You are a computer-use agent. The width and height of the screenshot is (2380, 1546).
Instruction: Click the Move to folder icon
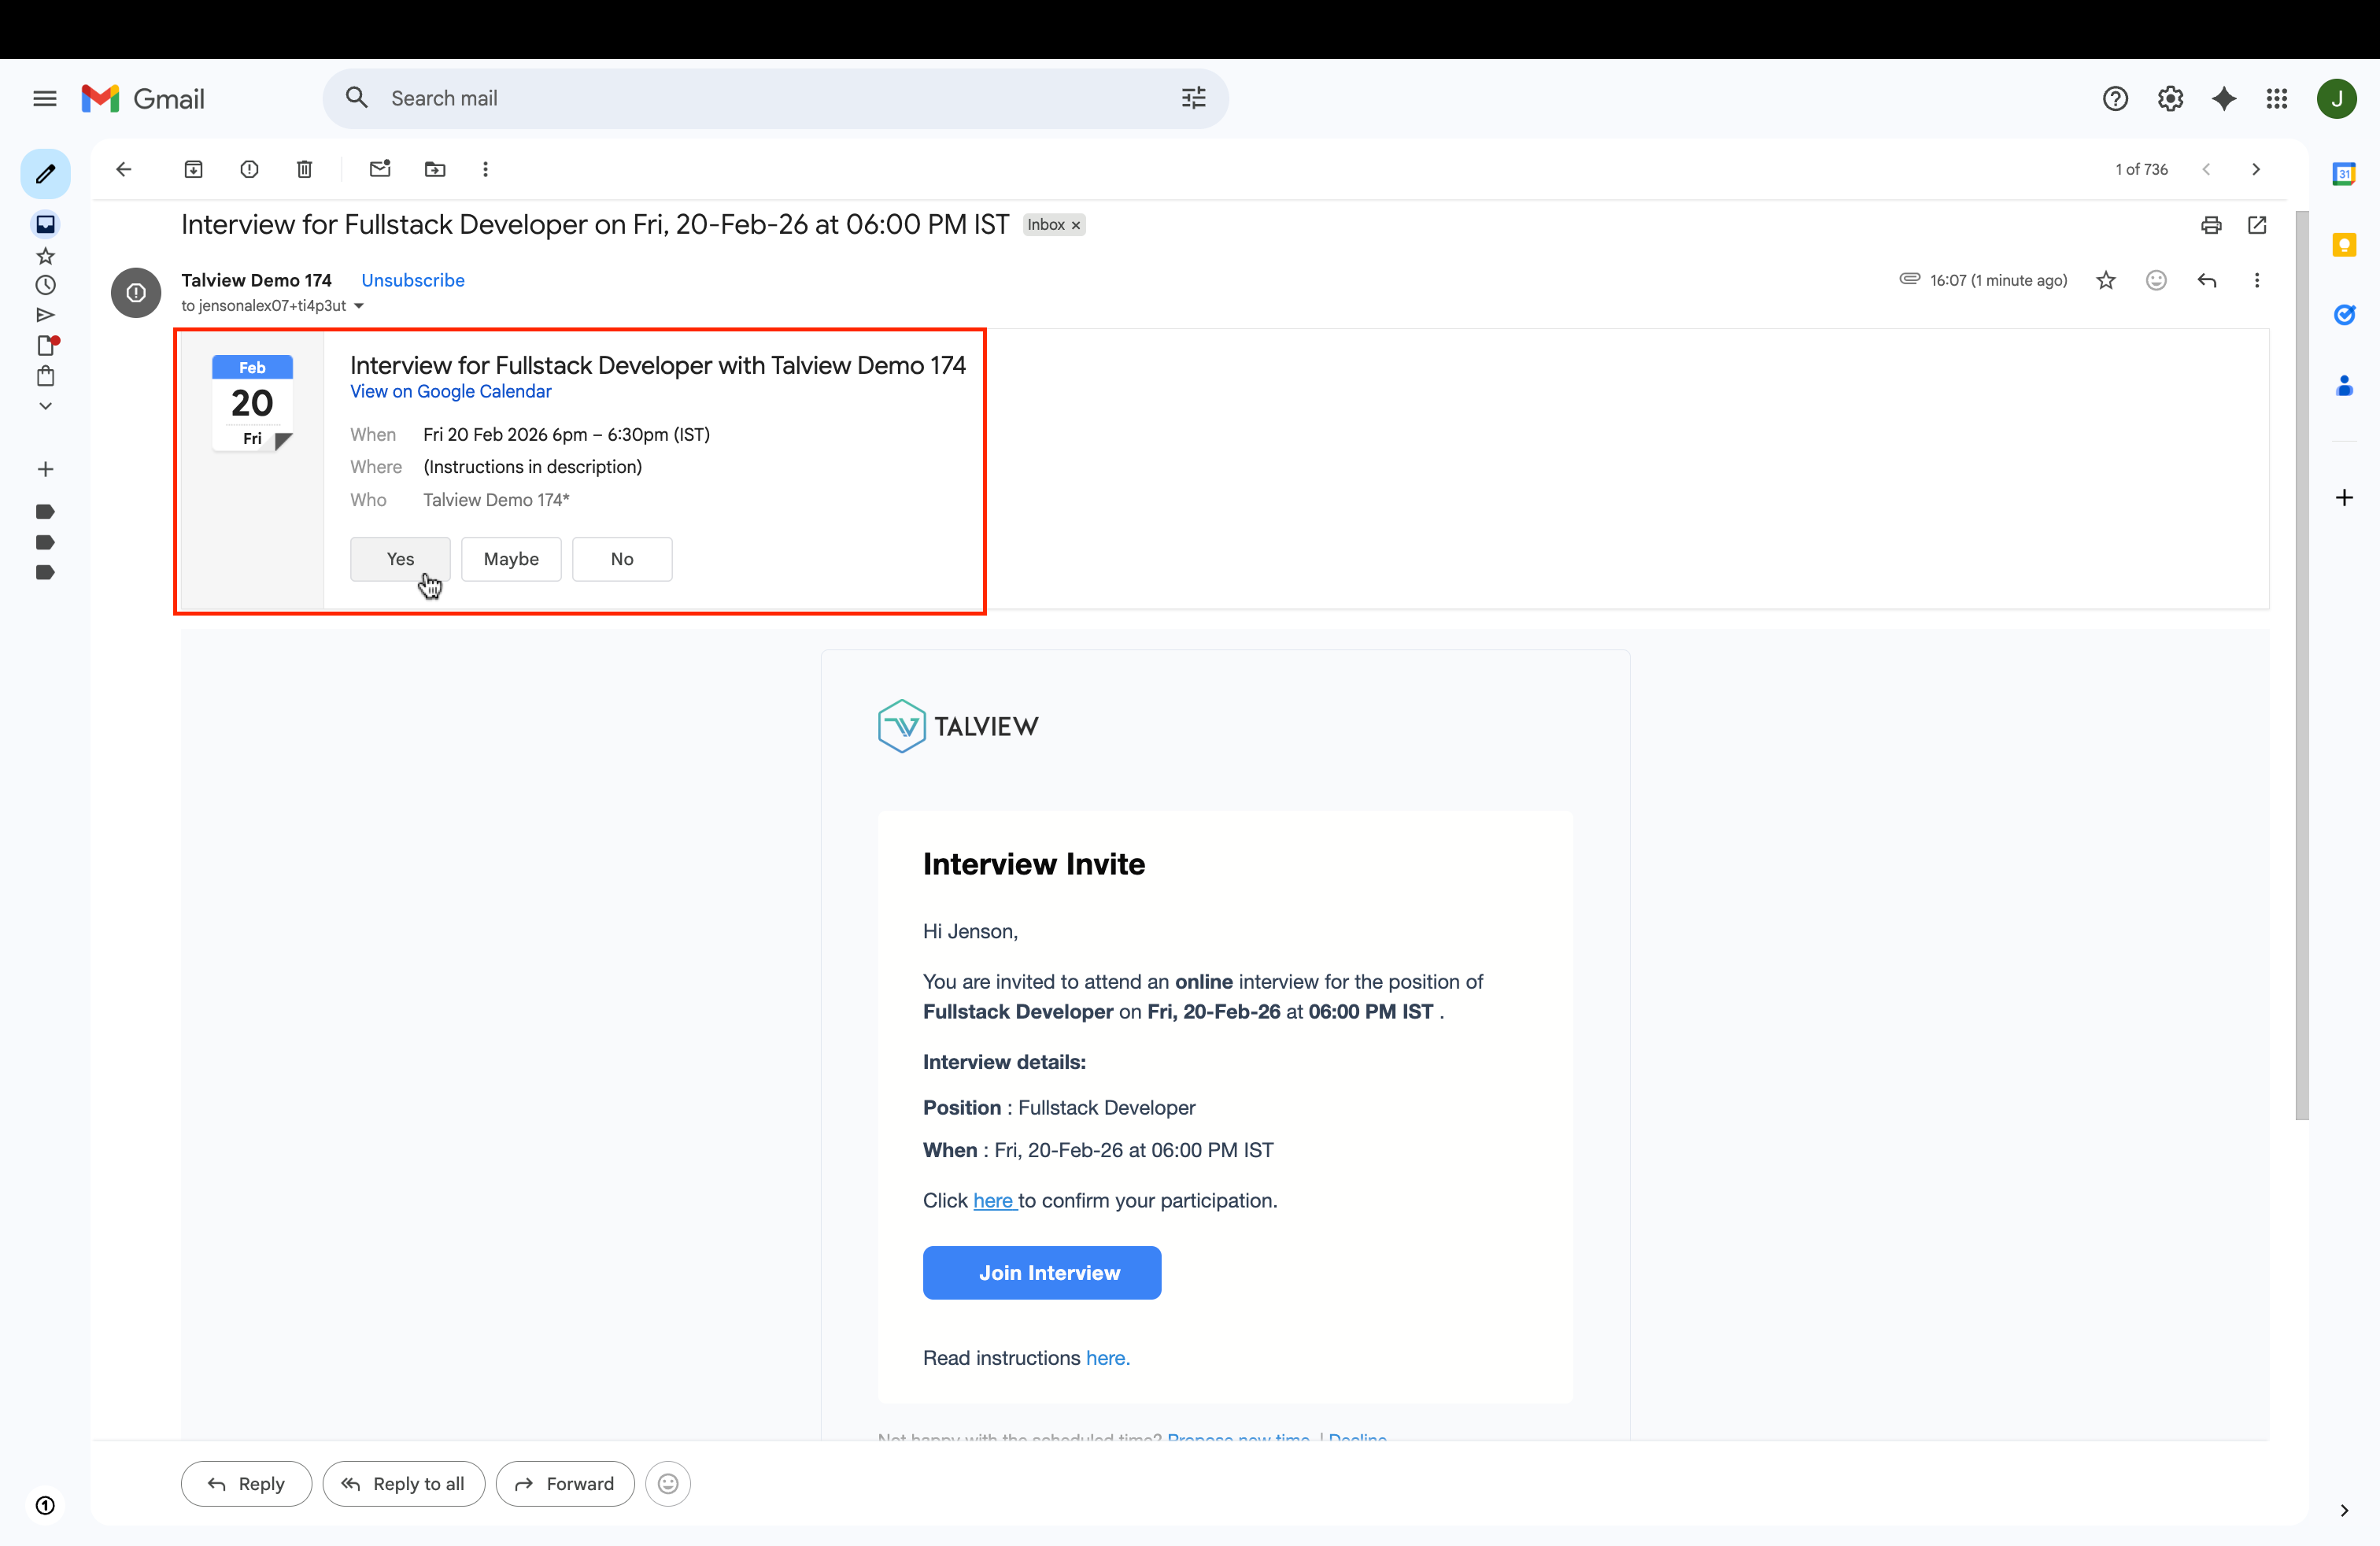(435, 169)
